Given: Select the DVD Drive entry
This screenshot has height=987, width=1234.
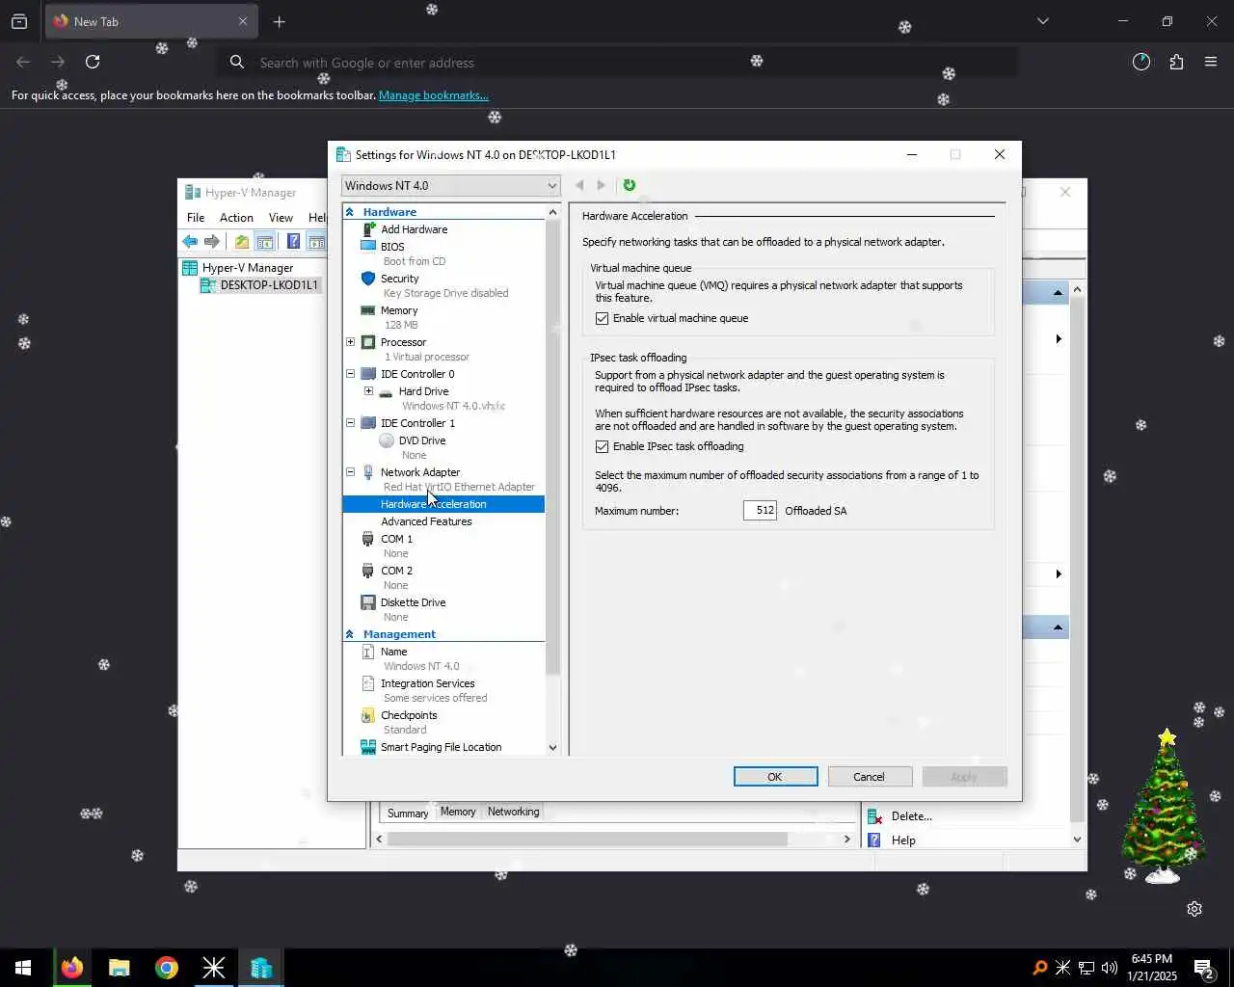Looking at the screenshot, I should tap(421, 440).
